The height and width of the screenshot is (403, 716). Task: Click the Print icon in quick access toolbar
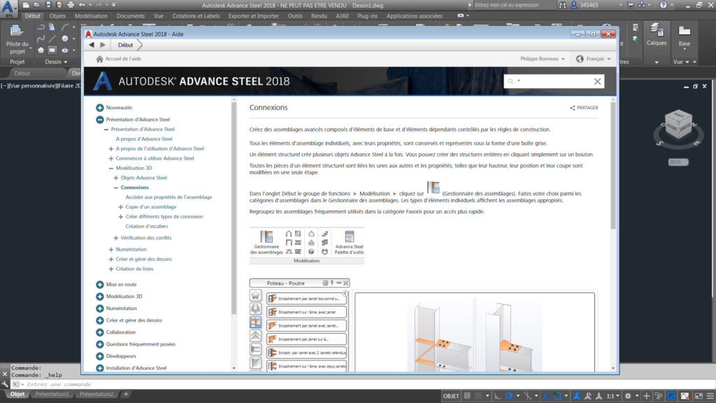(x=71, y=5)
